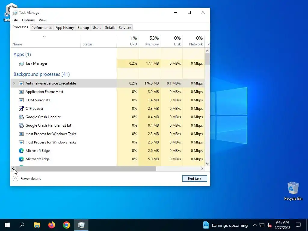Open the Options menu
The image size is (308, 231).
pos(28,20)
